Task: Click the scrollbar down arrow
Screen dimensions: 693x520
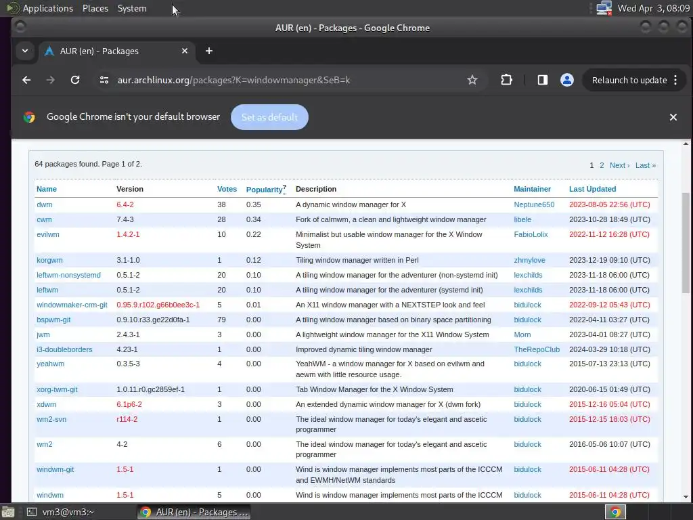Action: (x=686, y=497)
